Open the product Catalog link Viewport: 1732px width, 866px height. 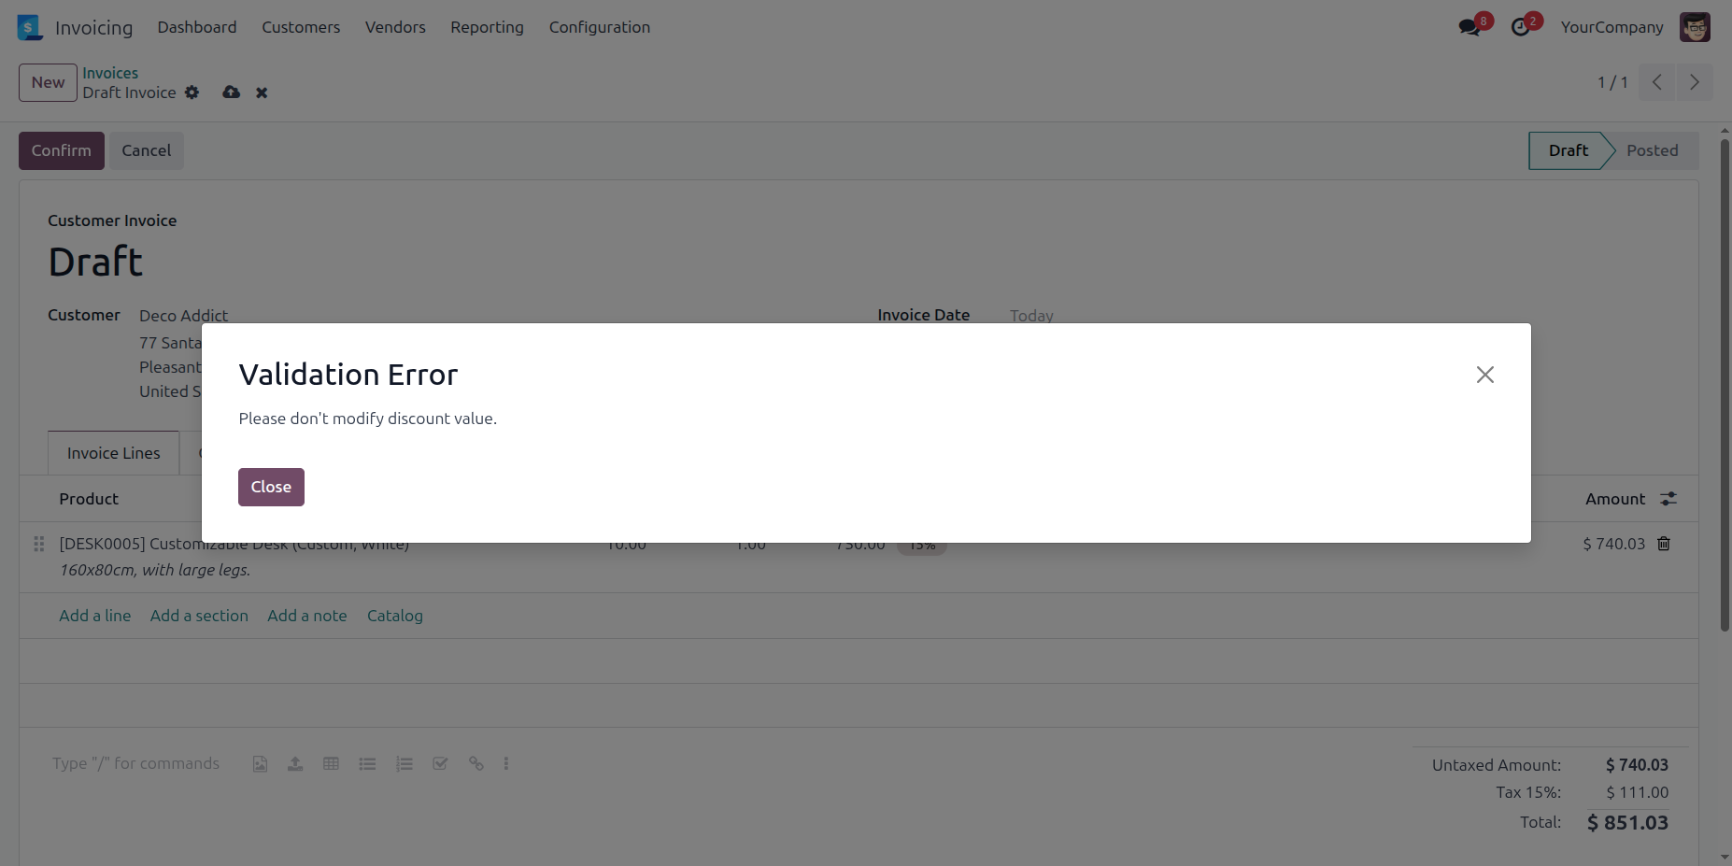click(394, 616)
